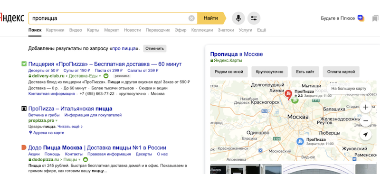Open the first photo thumbnail below map

click(246, 169)
